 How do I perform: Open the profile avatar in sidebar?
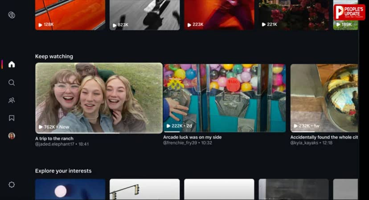12,136
